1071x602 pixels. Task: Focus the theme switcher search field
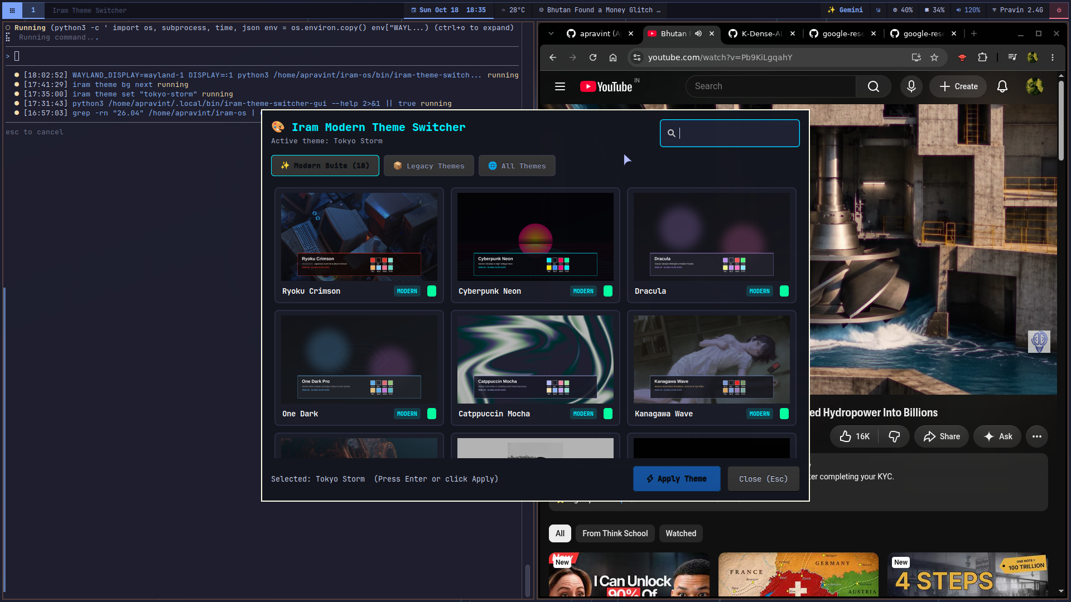pos(730,133)
